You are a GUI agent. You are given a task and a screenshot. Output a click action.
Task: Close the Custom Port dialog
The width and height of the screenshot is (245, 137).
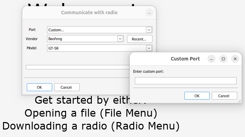pos(235,59)
